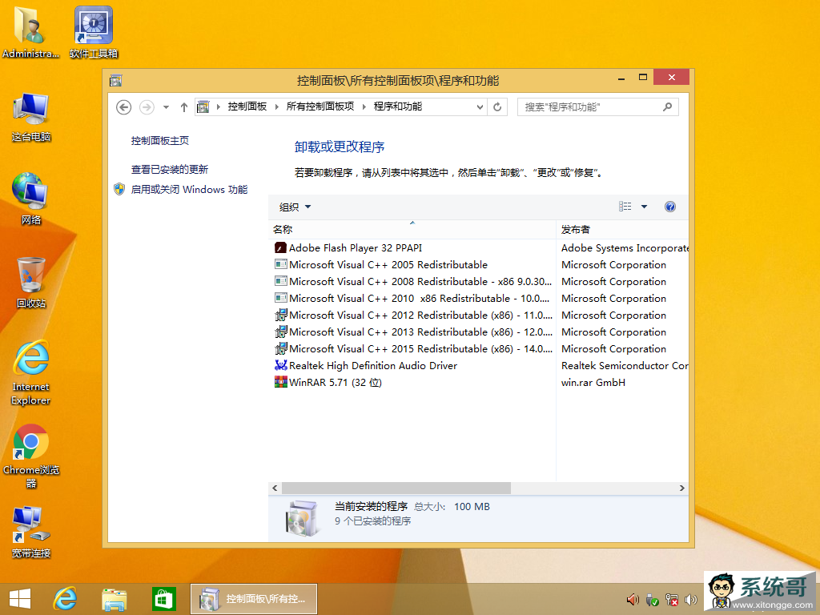Click the 查看已安装的更新 link

pyautogui.click(x=170, y=170)
